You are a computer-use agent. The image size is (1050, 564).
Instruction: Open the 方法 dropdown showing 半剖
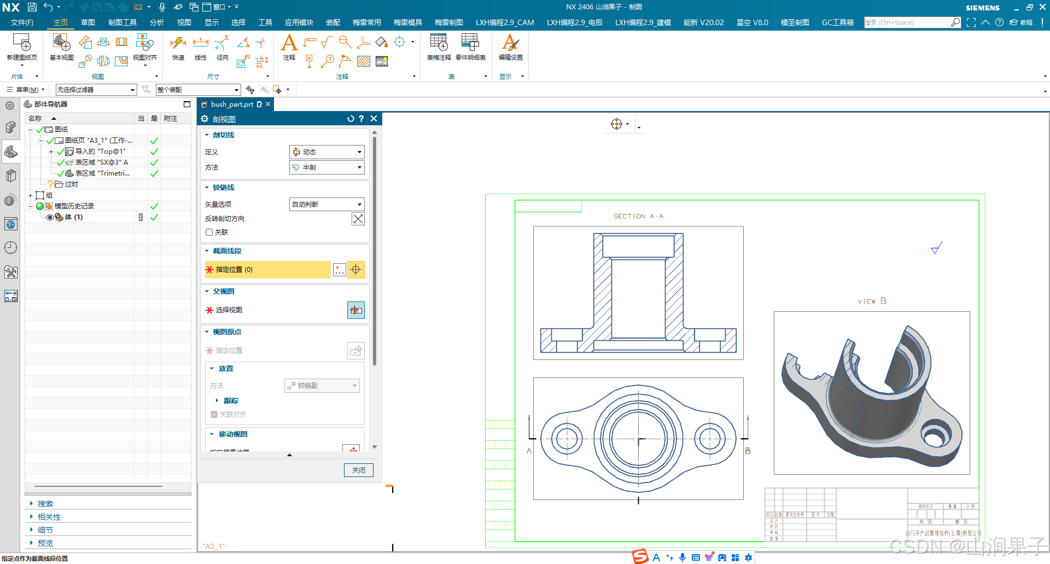click(326, 167)
